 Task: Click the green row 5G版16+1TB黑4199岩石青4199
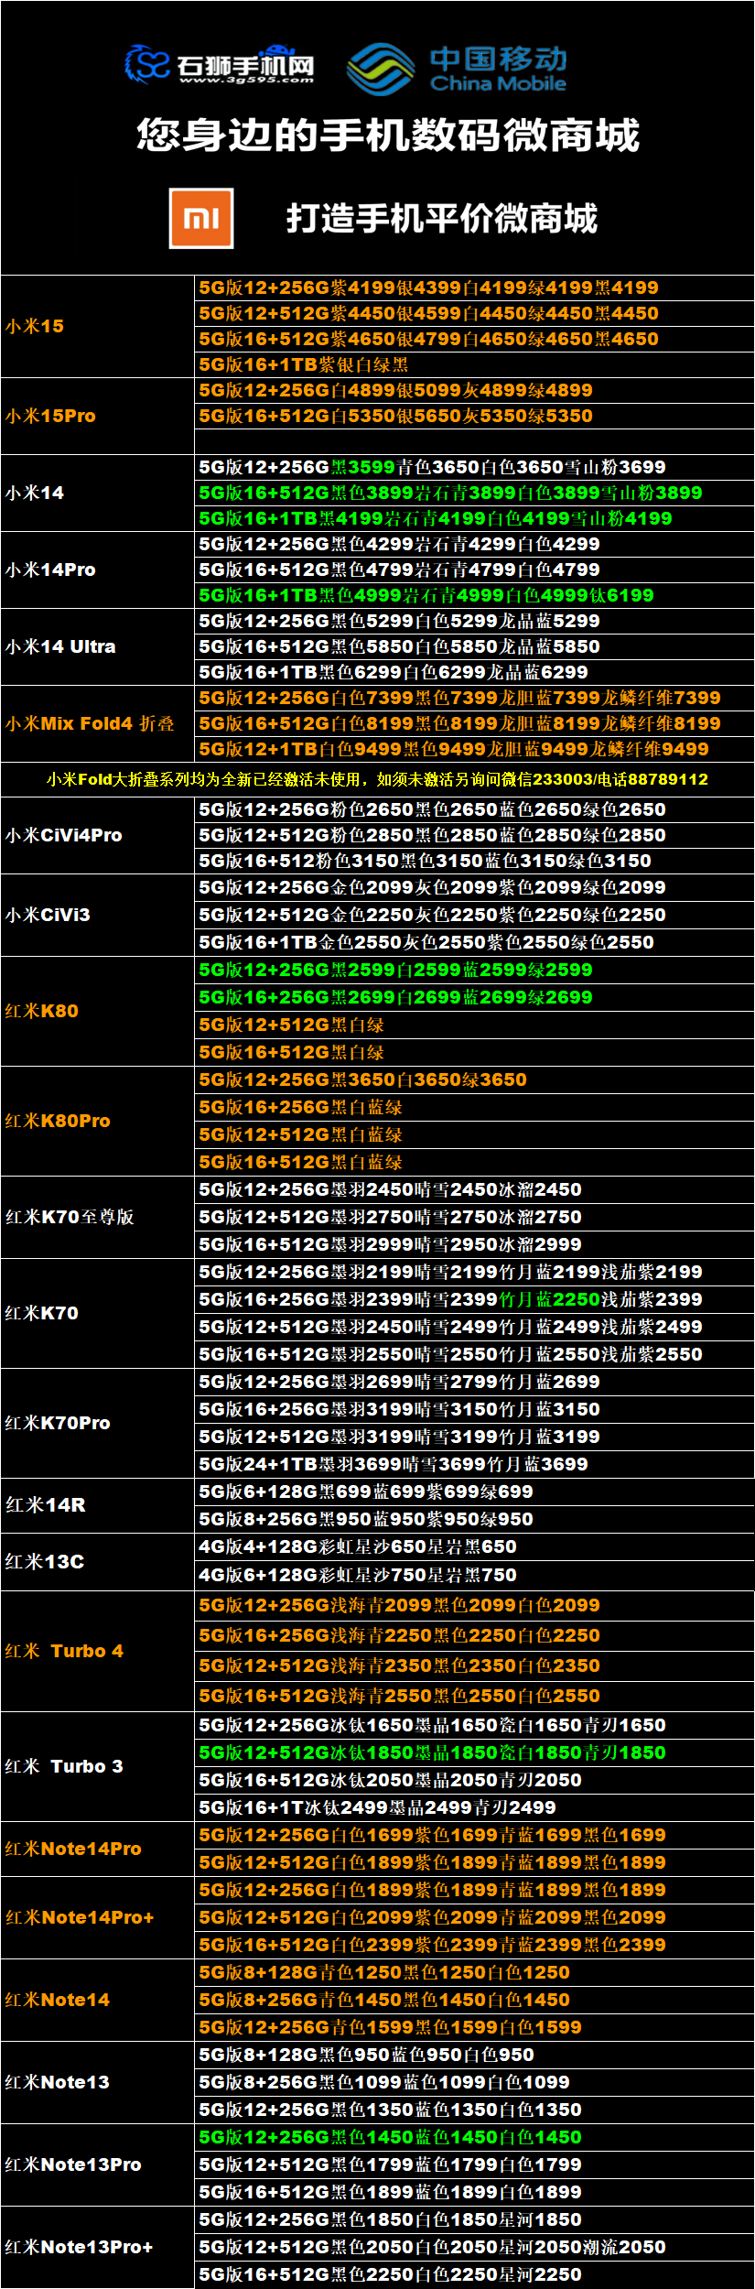(x=474, y=518)
